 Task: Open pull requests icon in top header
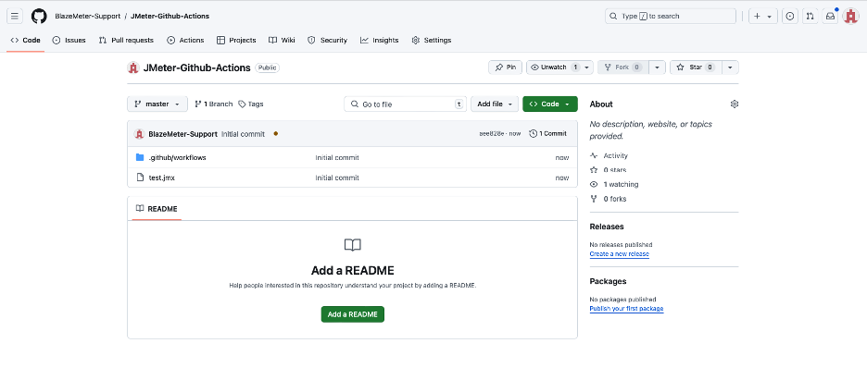click(x=810, y=16)
